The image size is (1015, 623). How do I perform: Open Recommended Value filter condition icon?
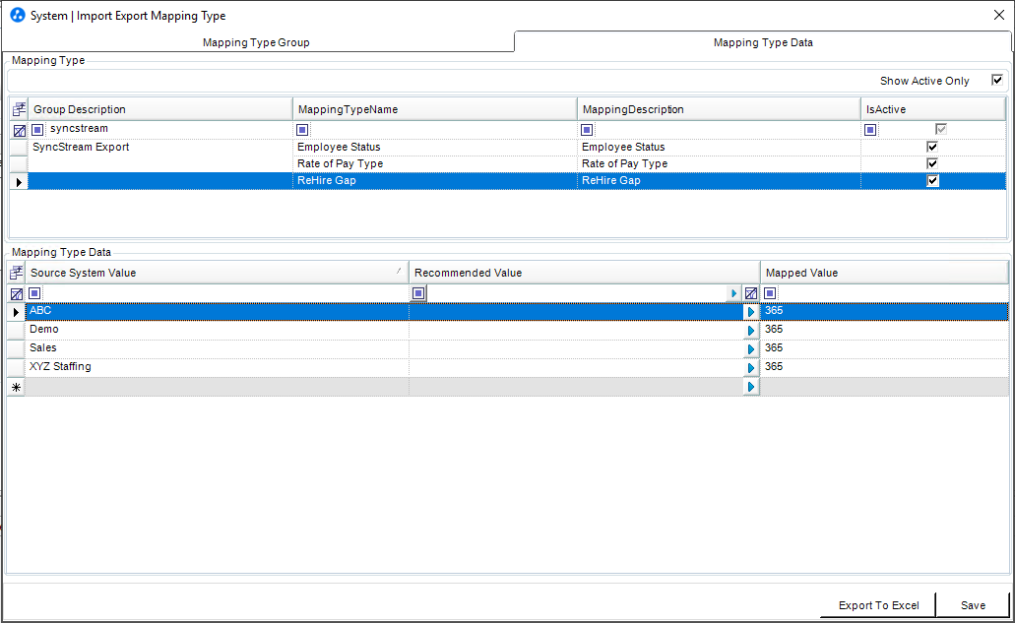pos(418,293)
